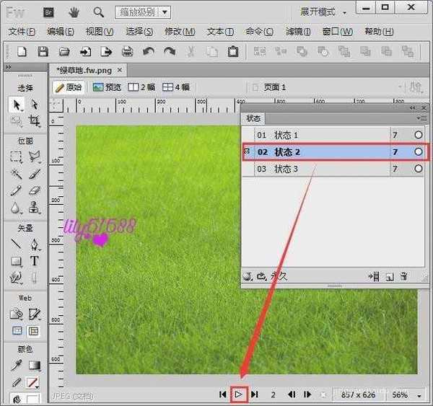Image resolution: width=433 pixels, height=406 pixels.
Task: Switch to the 预览 preview tab
Action: (x=107, y=87)
